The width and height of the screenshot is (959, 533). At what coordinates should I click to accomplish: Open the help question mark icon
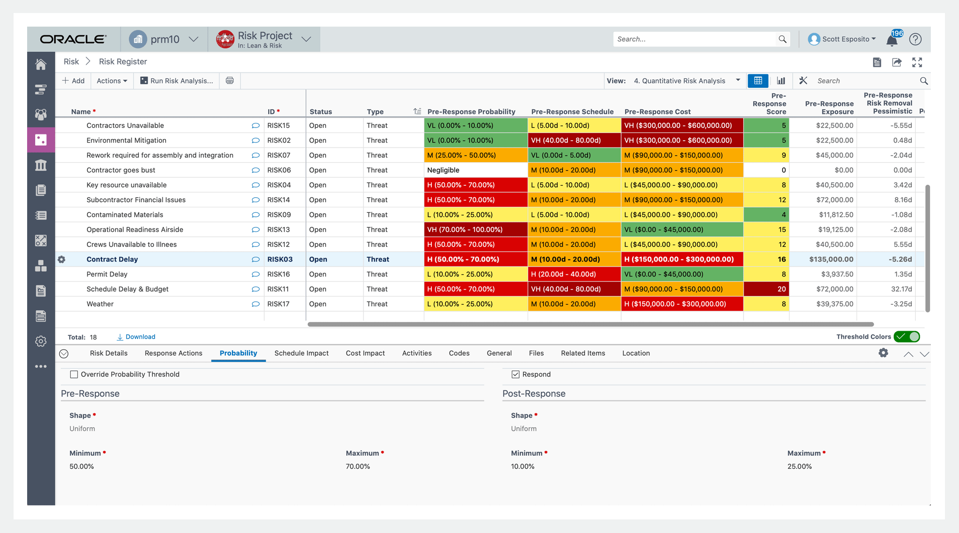[x=915, y=39]
